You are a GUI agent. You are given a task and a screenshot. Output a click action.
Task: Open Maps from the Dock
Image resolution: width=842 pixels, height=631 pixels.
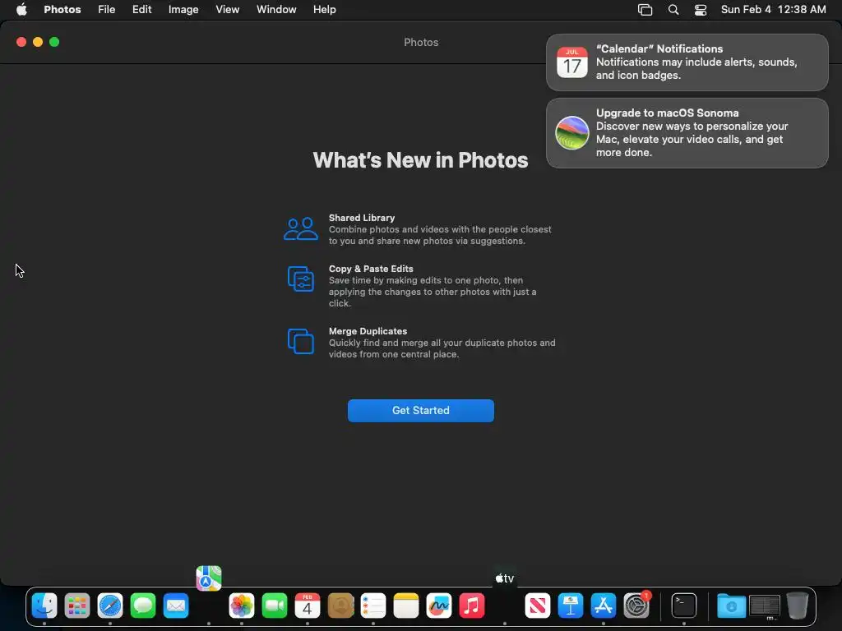(209, 578)
